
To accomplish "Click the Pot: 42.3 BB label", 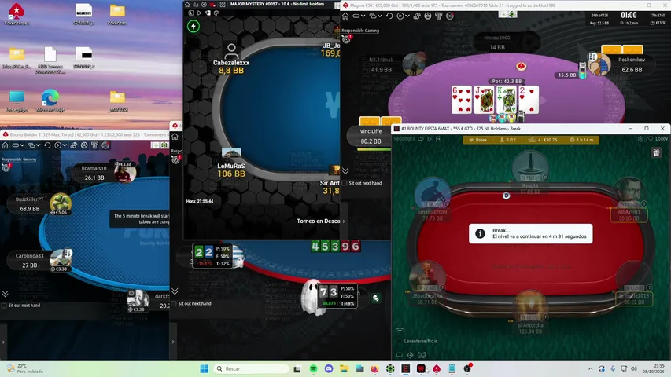I will pos(507,81).
